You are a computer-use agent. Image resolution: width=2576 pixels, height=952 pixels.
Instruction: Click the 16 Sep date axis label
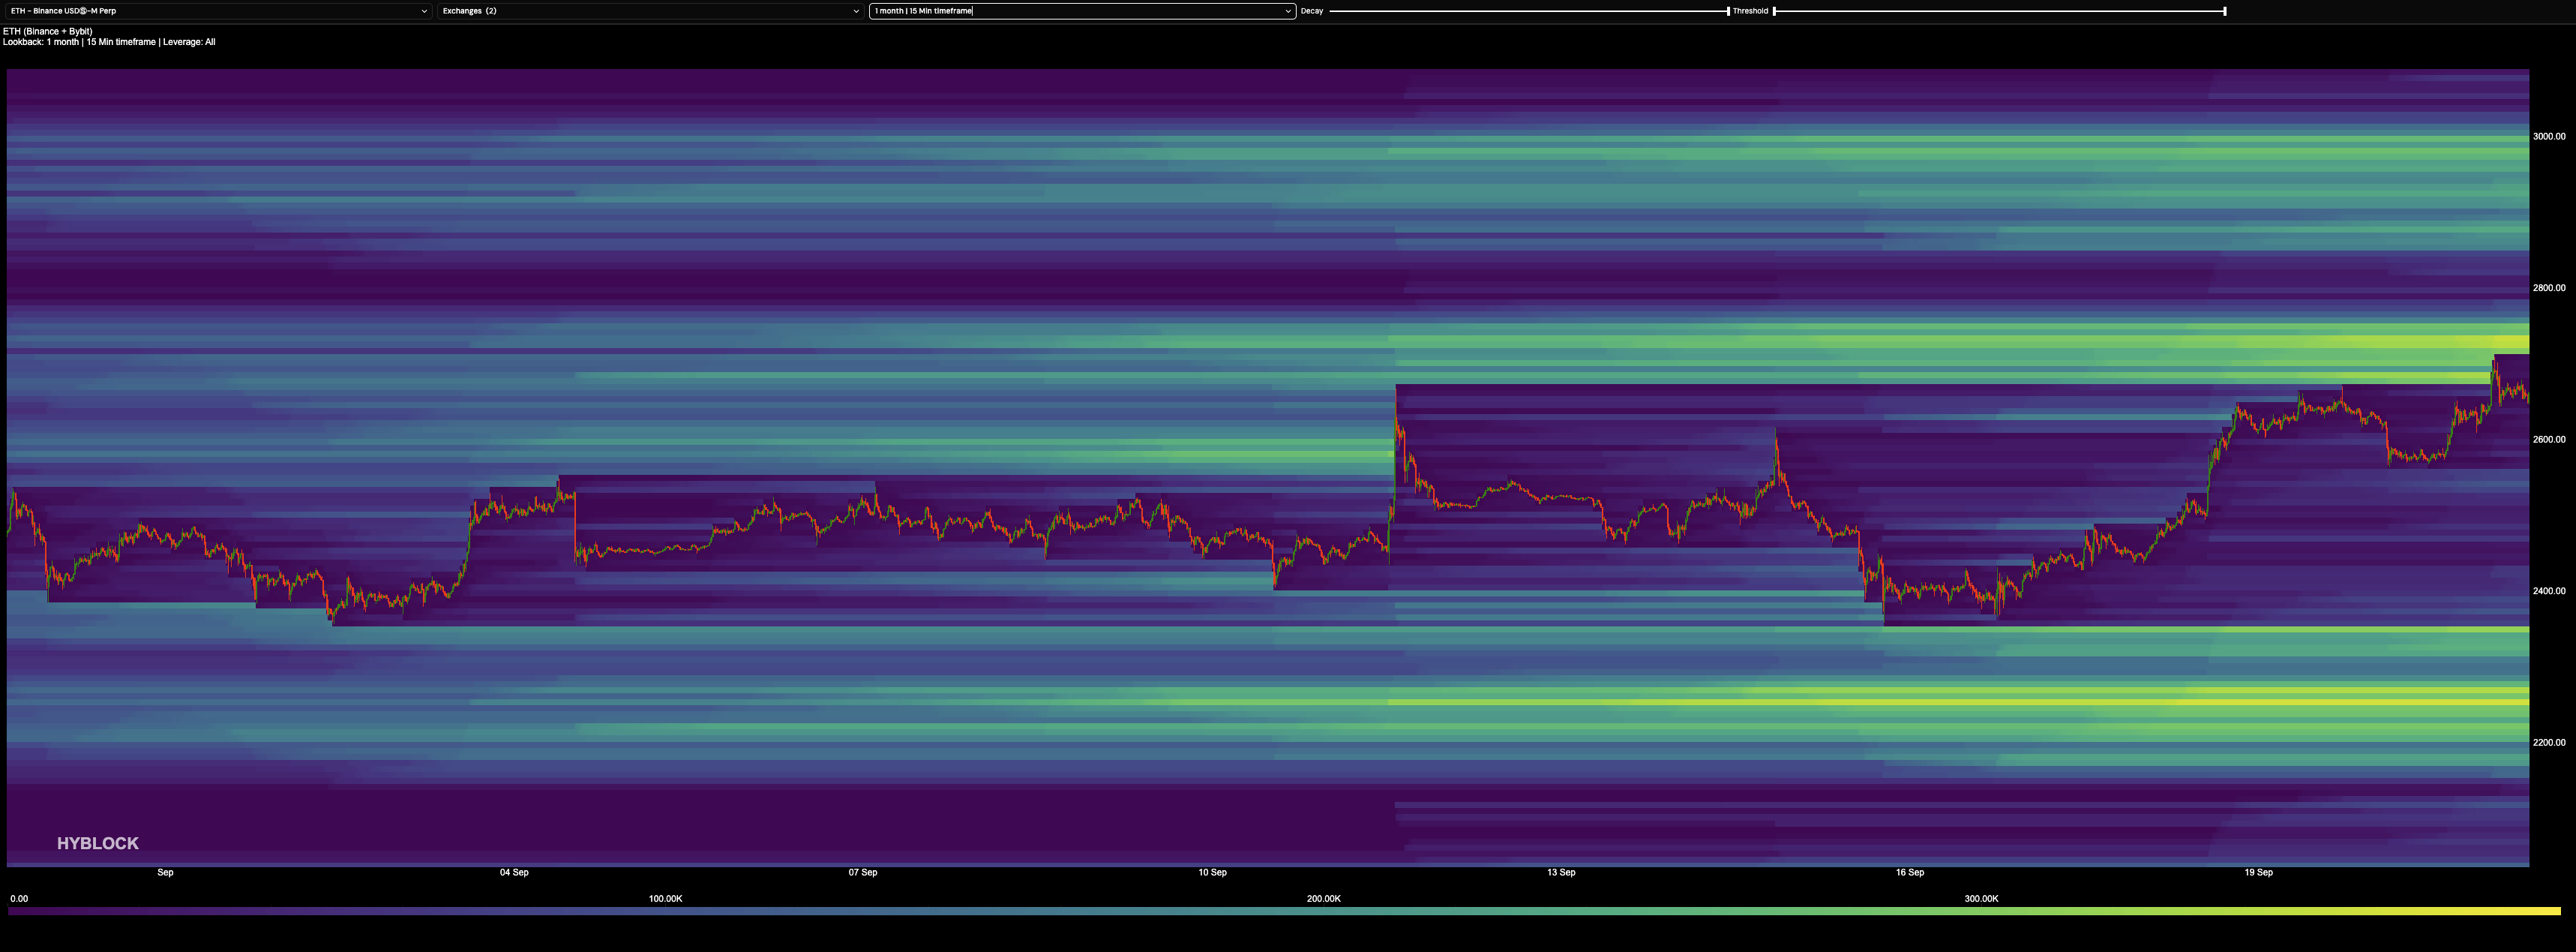coord(1910,873)
